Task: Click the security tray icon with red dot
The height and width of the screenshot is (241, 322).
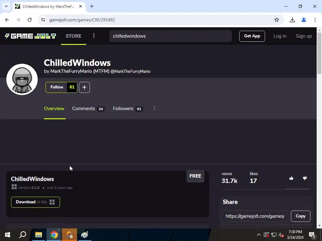Action: coord(266,235)
